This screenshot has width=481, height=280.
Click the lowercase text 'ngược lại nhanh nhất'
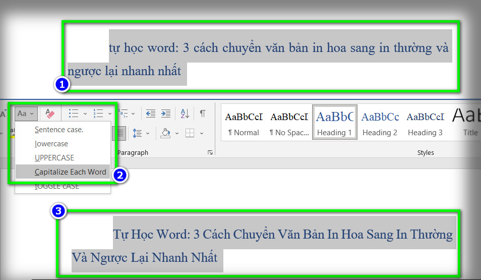[124, 71]
